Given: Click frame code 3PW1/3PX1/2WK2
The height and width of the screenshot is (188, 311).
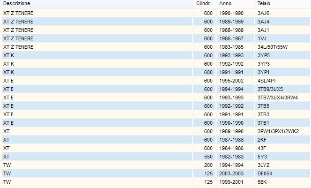Looking at the screenshot, I should pyautogui.click(x=278, y=131).
